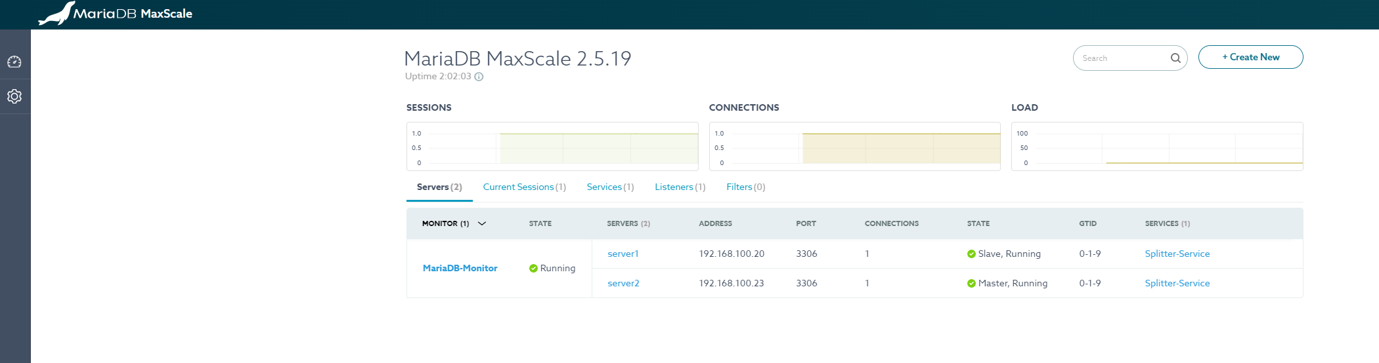The image size is (1379, 363).
Task: Click server2 green state check icon
Action: click(x=971, y=283)
